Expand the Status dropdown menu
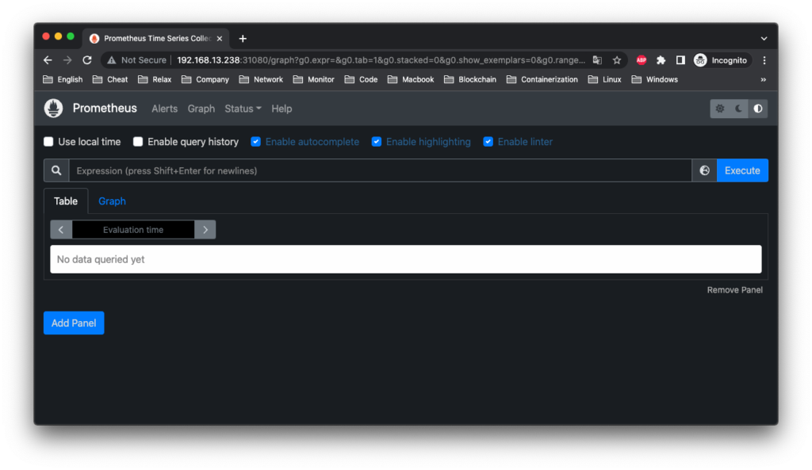 (243, 109)
